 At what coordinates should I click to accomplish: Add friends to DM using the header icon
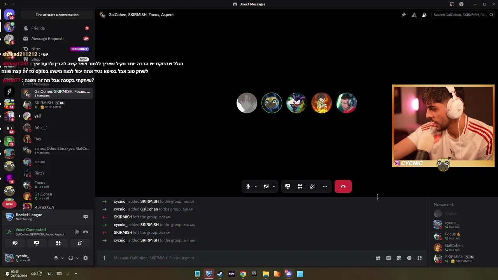coord(414,15)
